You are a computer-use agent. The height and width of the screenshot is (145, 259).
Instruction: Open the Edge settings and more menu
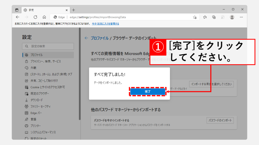[241, 17]
